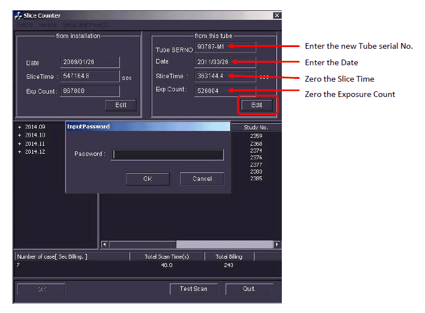Image resolution: width=425 pixels, height=313 pixels.
Task: Focus the Password input field
Action: pos(167,154)
